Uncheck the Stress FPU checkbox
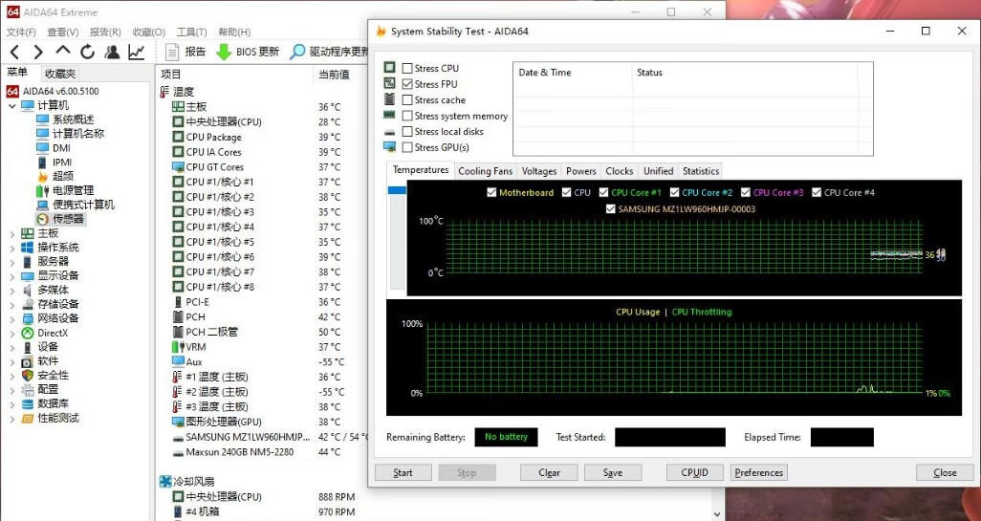The image size is (981, 521). click(407, 84)
